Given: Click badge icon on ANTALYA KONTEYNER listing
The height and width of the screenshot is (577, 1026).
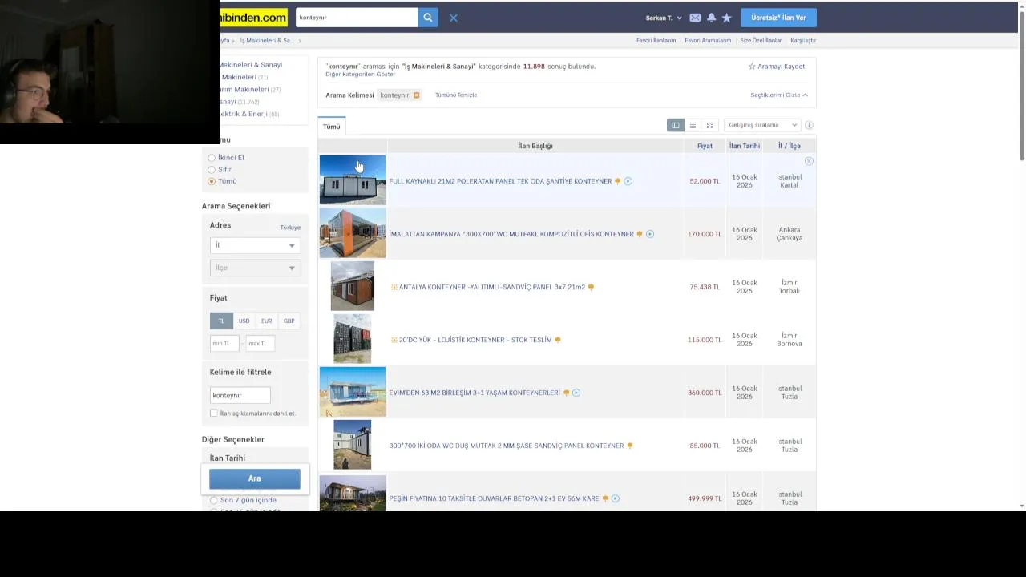Looking at the screenshot, I should (591, 287).
